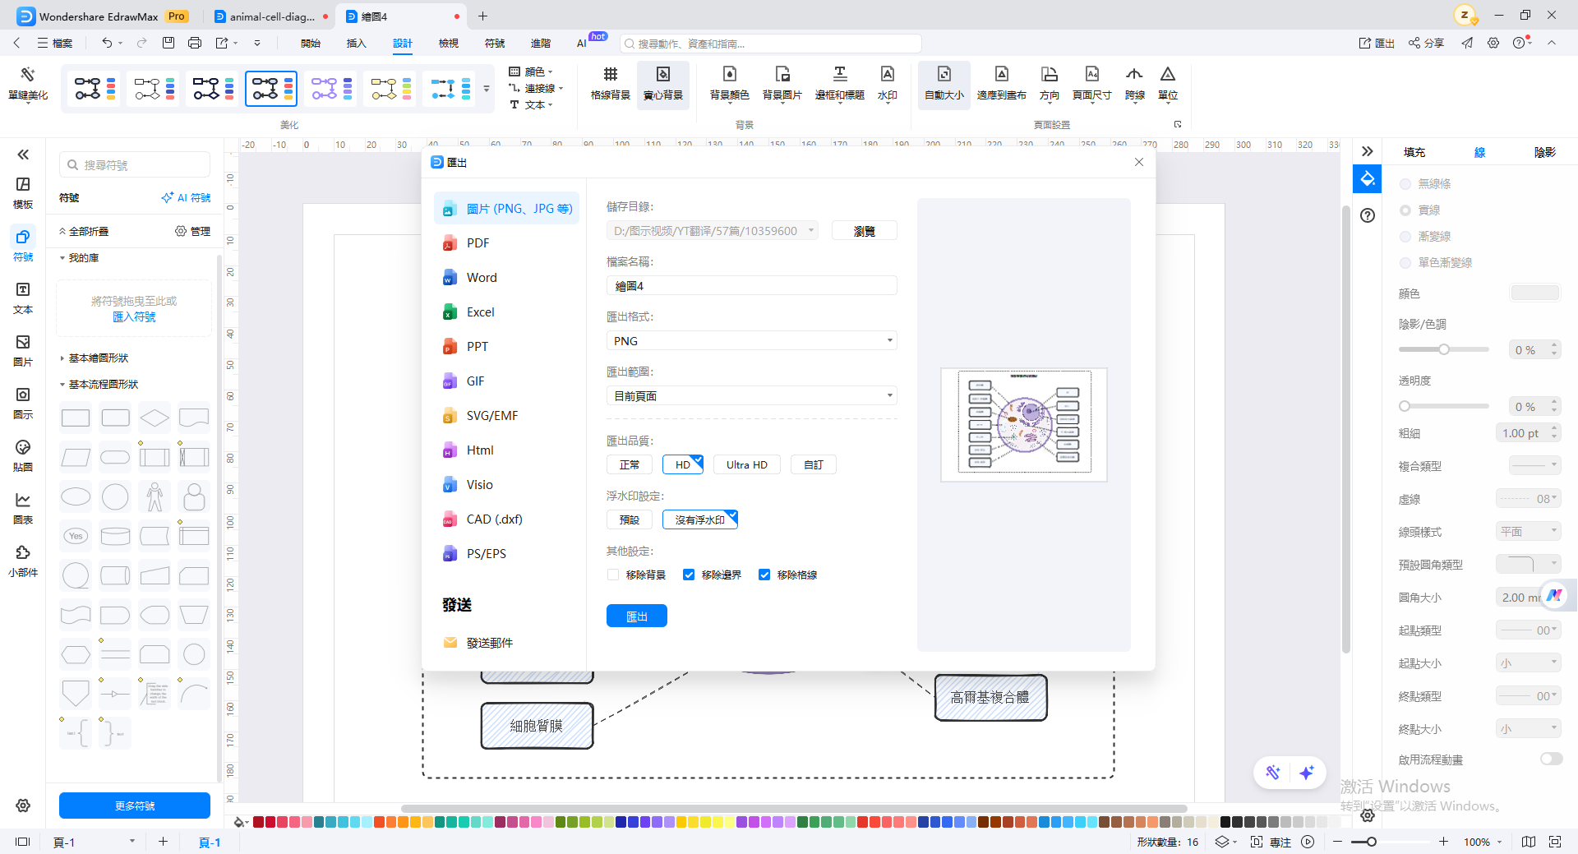The image size is (1578, 854).
Task: Click the blue 匯出 export button
Action: 637,616
